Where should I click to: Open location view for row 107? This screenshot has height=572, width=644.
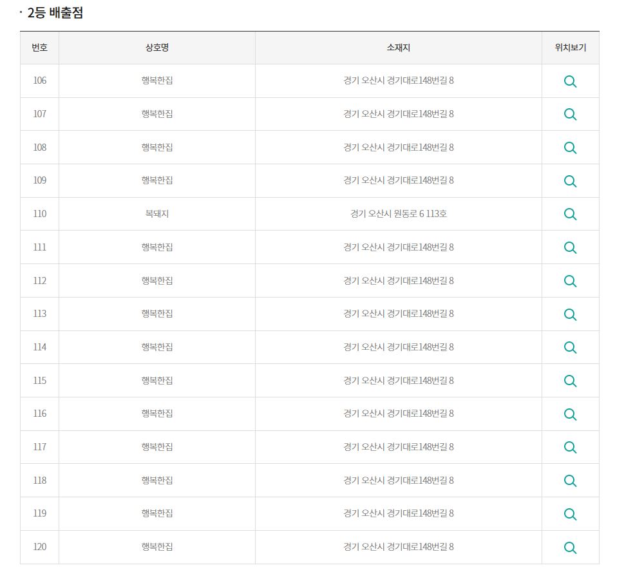coord(570,114)
